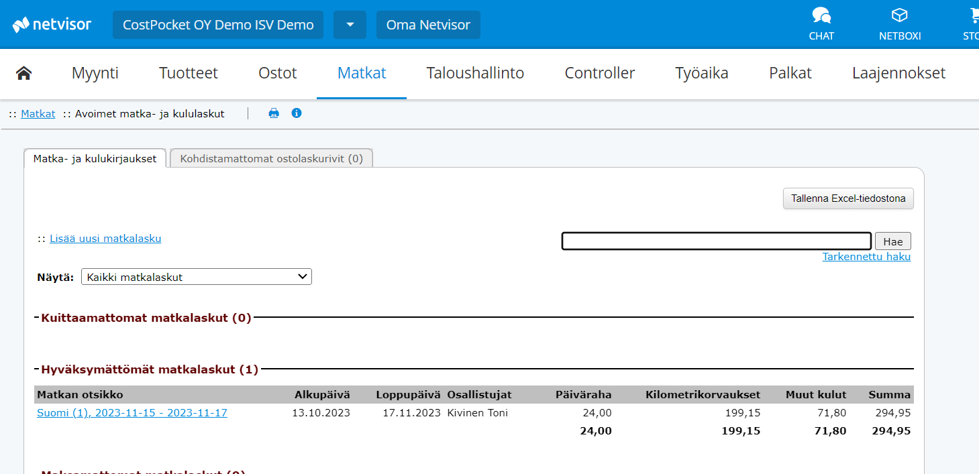Open the Netboxi icon

(x=900, y=24)
